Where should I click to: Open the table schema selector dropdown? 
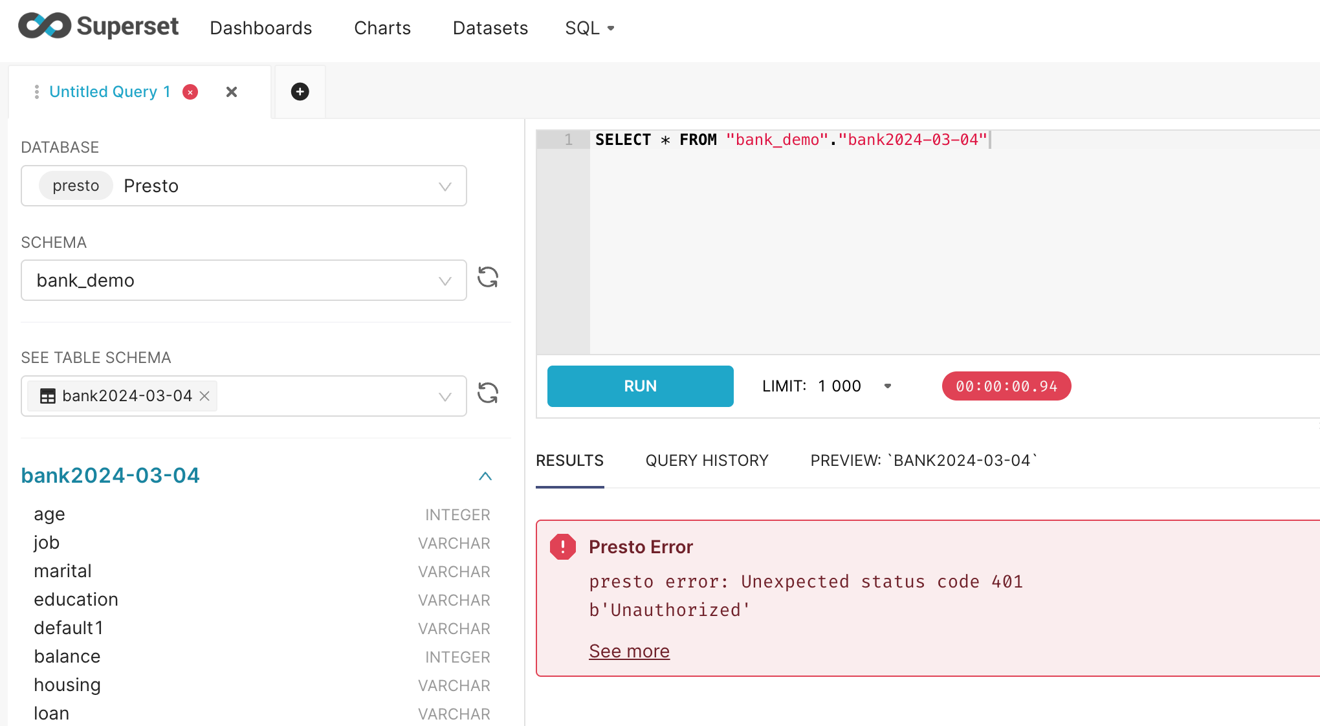244,396
